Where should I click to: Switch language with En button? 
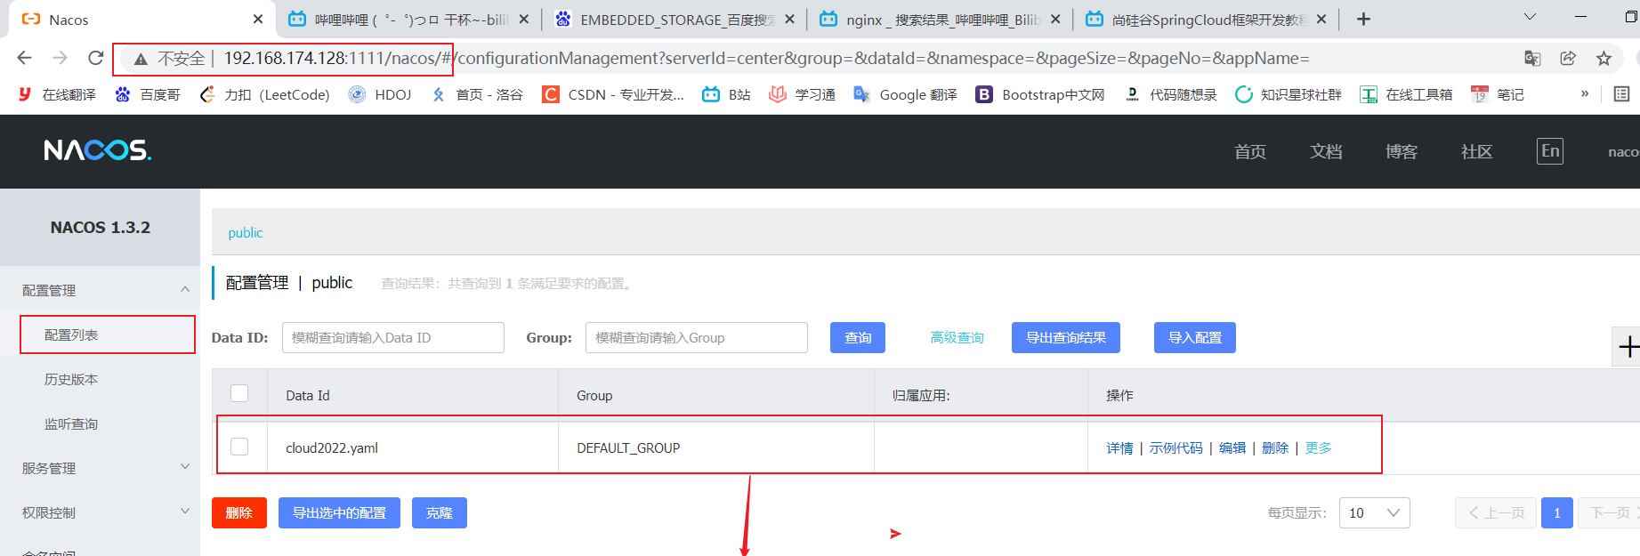(1550, 151)
